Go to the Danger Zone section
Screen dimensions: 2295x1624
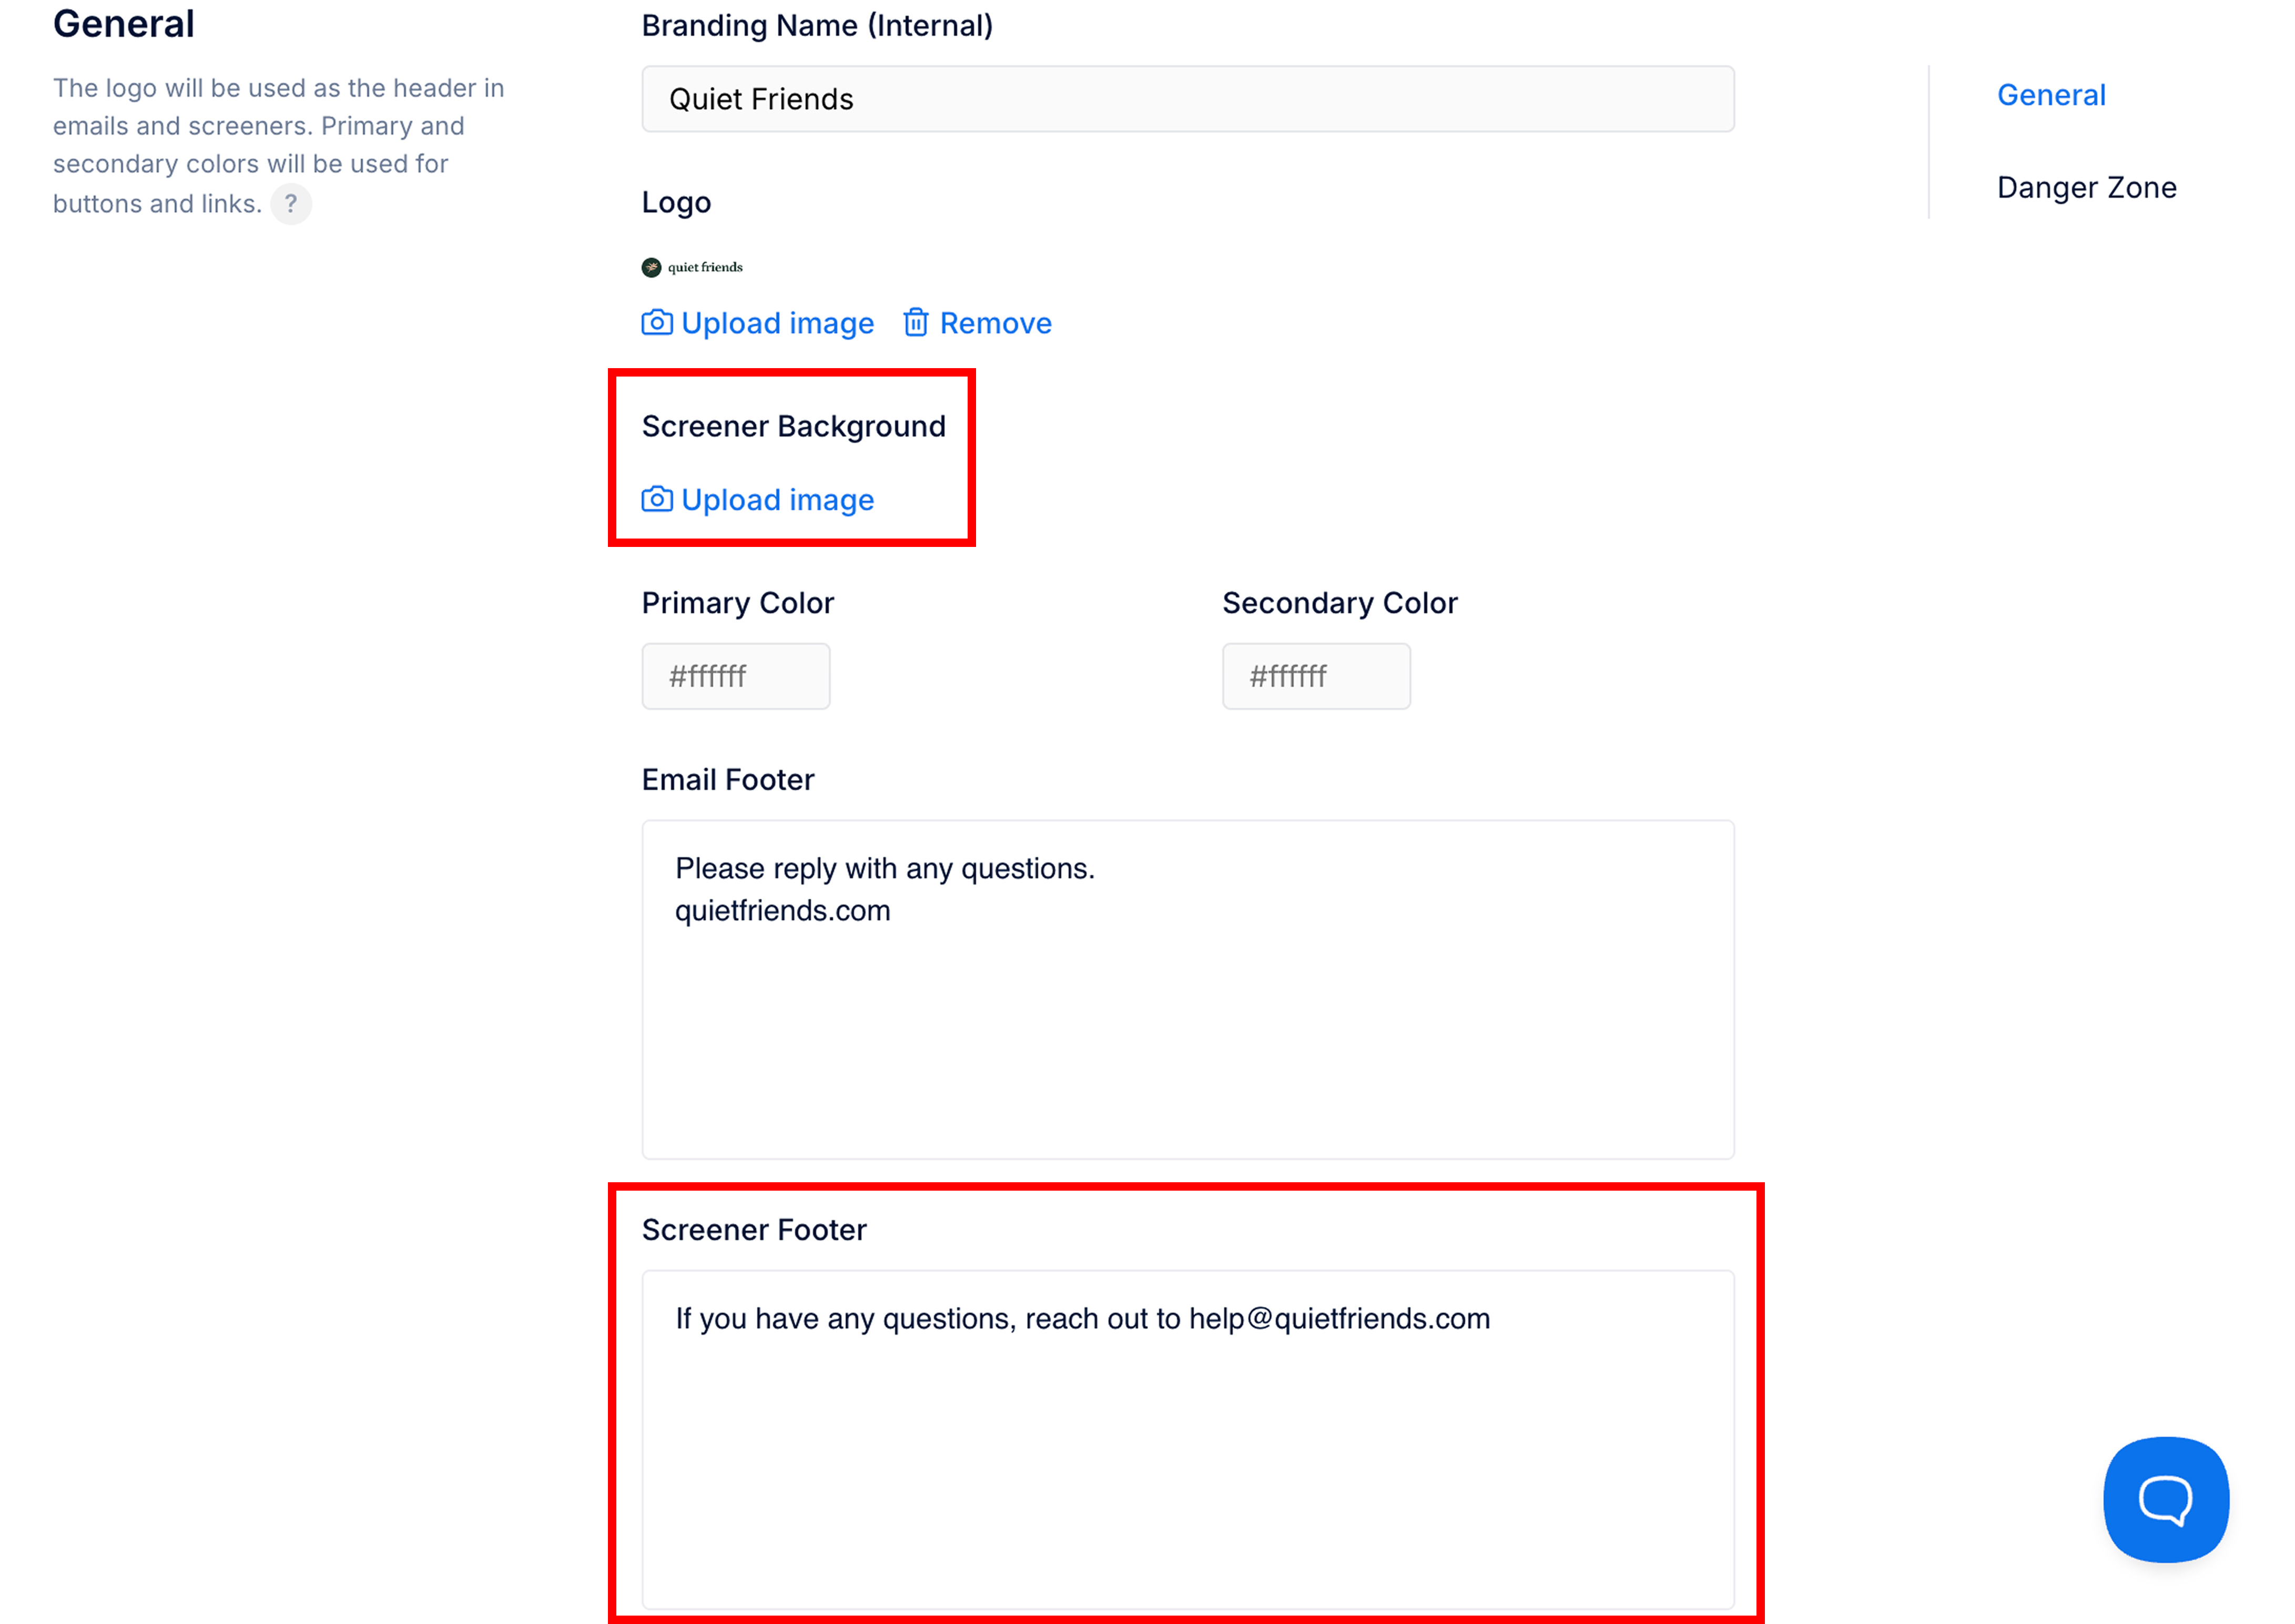2086,188
